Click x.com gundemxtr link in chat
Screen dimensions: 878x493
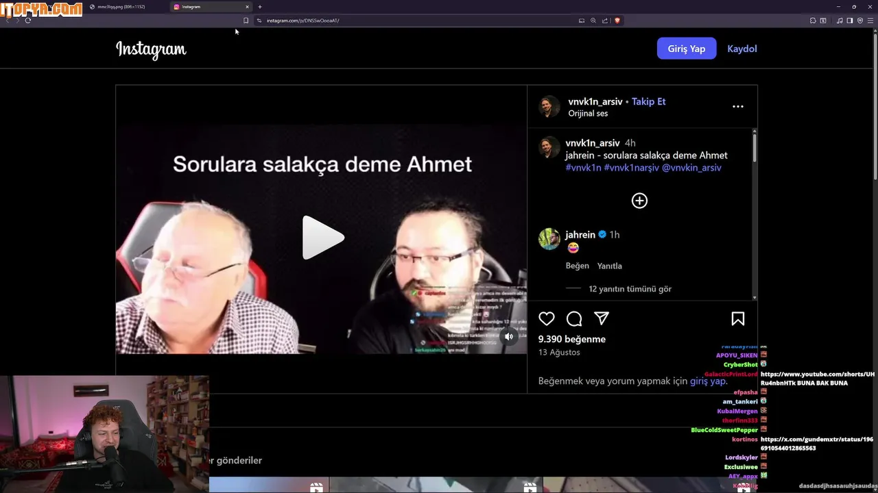pos(816,444)
